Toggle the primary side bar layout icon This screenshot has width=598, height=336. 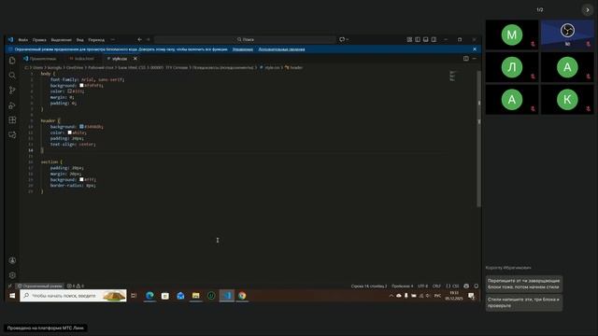(x=418, y=39)
